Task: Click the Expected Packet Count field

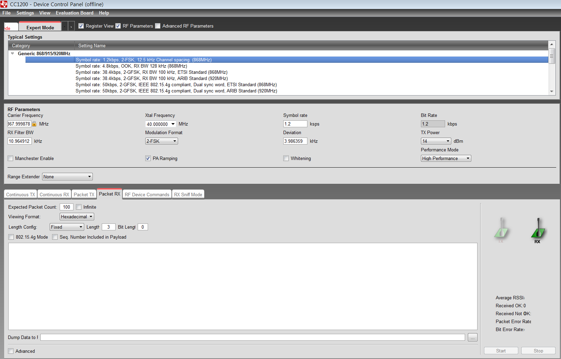Action: pos(67,207)
